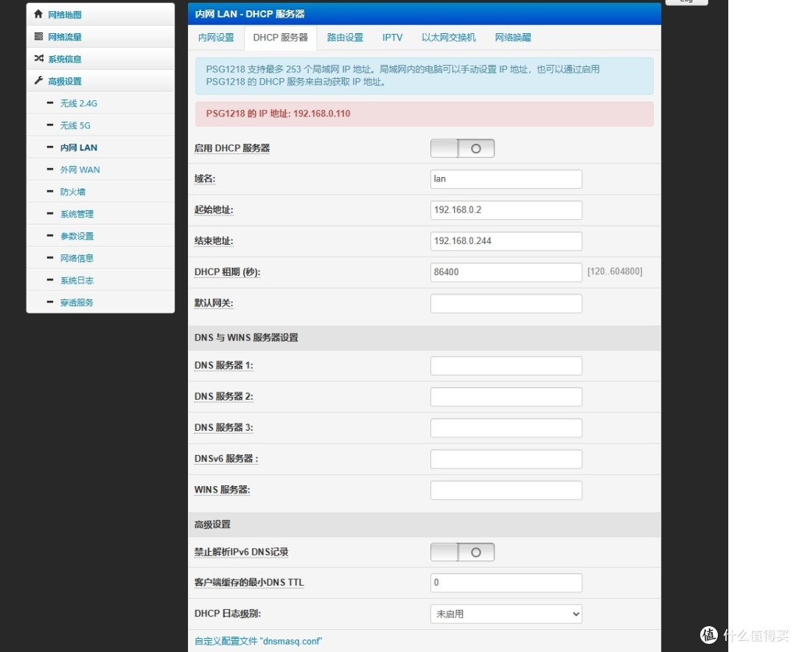The image size is (796, 652).
Task: Enable the DHCP 服务器 toggle switch
Action: 462,148
